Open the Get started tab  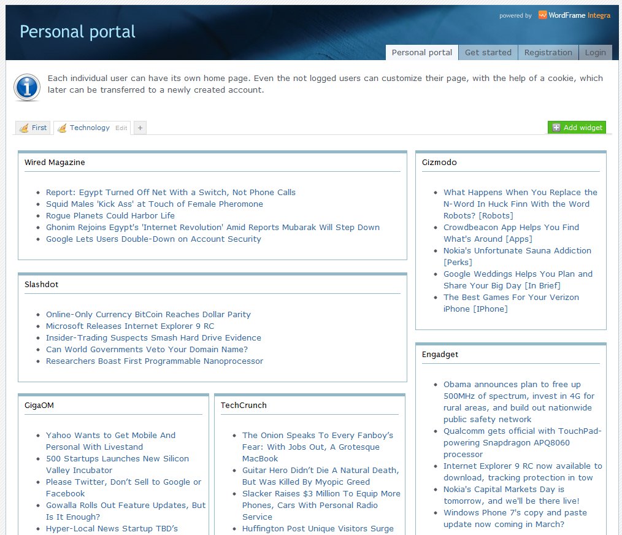488,52
